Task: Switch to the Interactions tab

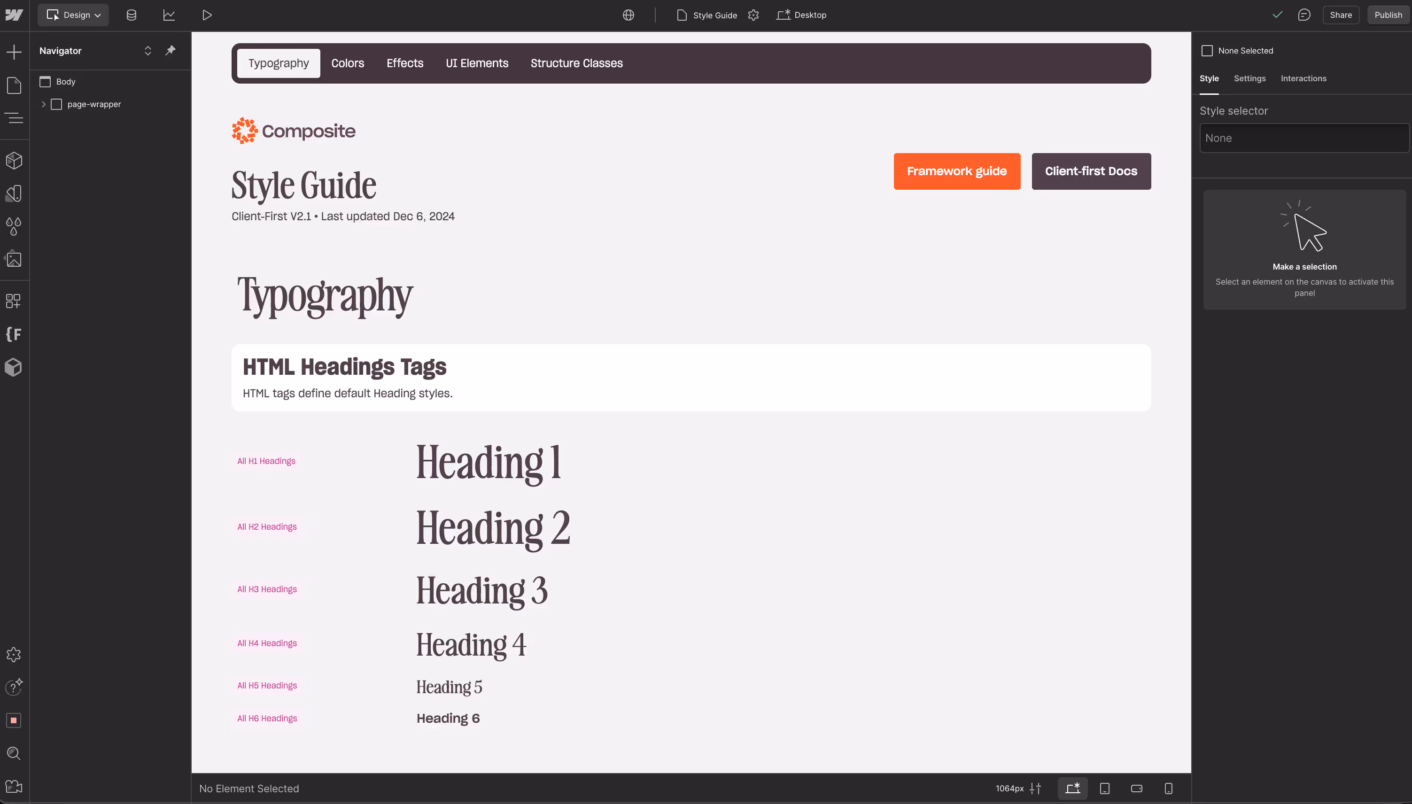Action: [1303, 78]
